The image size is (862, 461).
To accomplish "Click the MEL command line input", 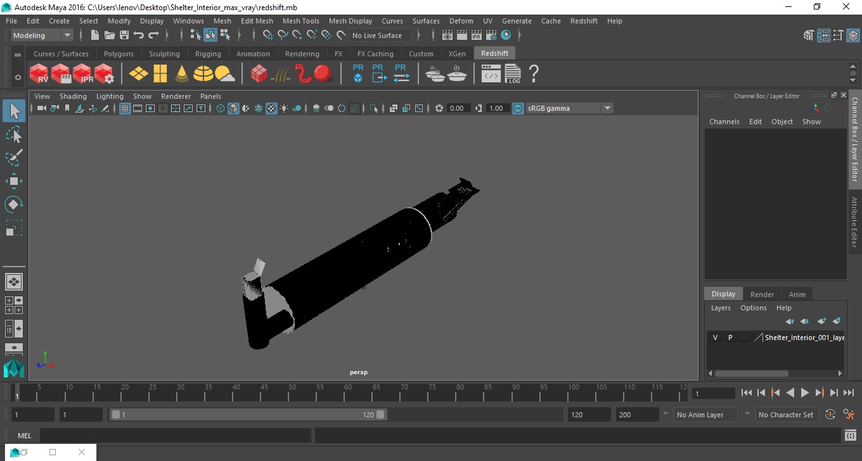I will [176, 436].
